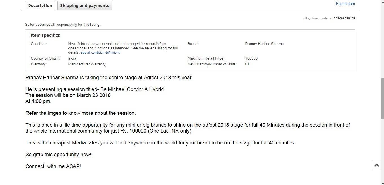Image resolution: width=384 pixels, height=185 pixels.
Task: Click the scrollbar down arrow
Action: pyautogui.click(x=382, y=183)
